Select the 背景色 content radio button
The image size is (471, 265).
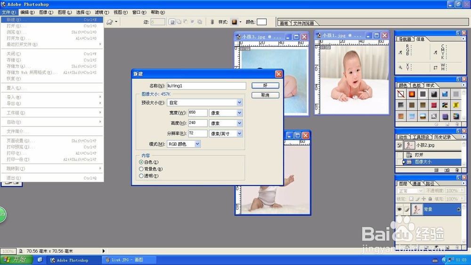pyautogui.click(x=141, y=169)
